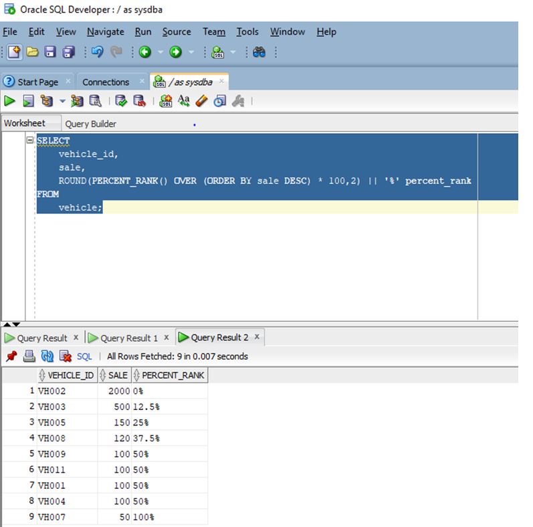Screen dimensions: 533x527
Task: Select the VH002 cell
Action: 67,391
